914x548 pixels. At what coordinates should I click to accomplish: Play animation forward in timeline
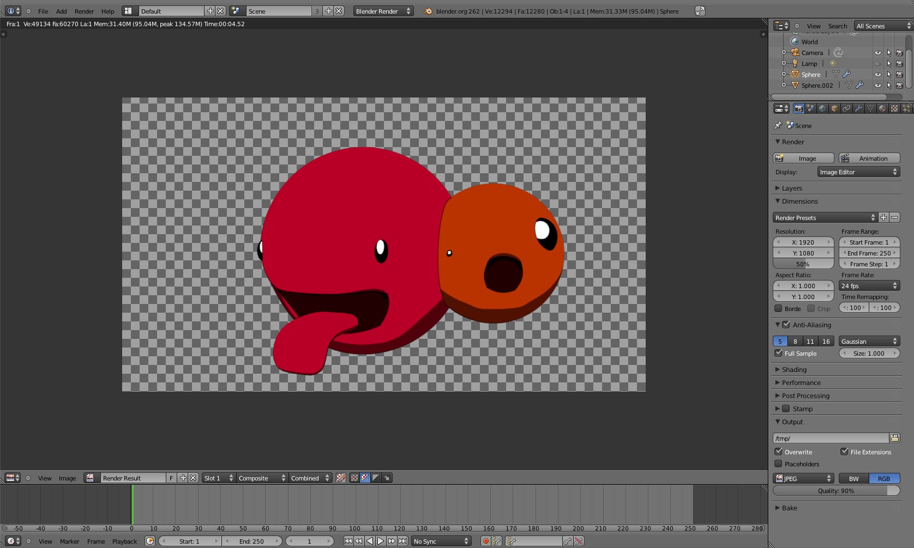(381, 541)
